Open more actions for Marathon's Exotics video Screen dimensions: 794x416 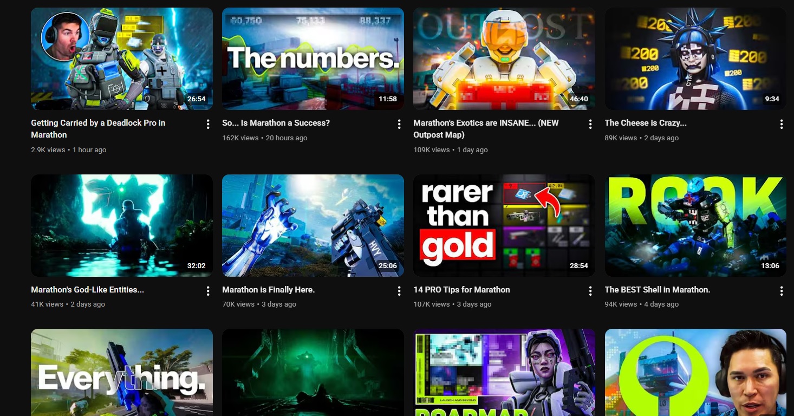pyautogui.click(x=590, y=125)
